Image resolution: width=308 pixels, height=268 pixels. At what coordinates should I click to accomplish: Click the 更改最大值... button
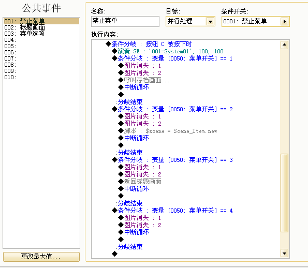point(41,257)
